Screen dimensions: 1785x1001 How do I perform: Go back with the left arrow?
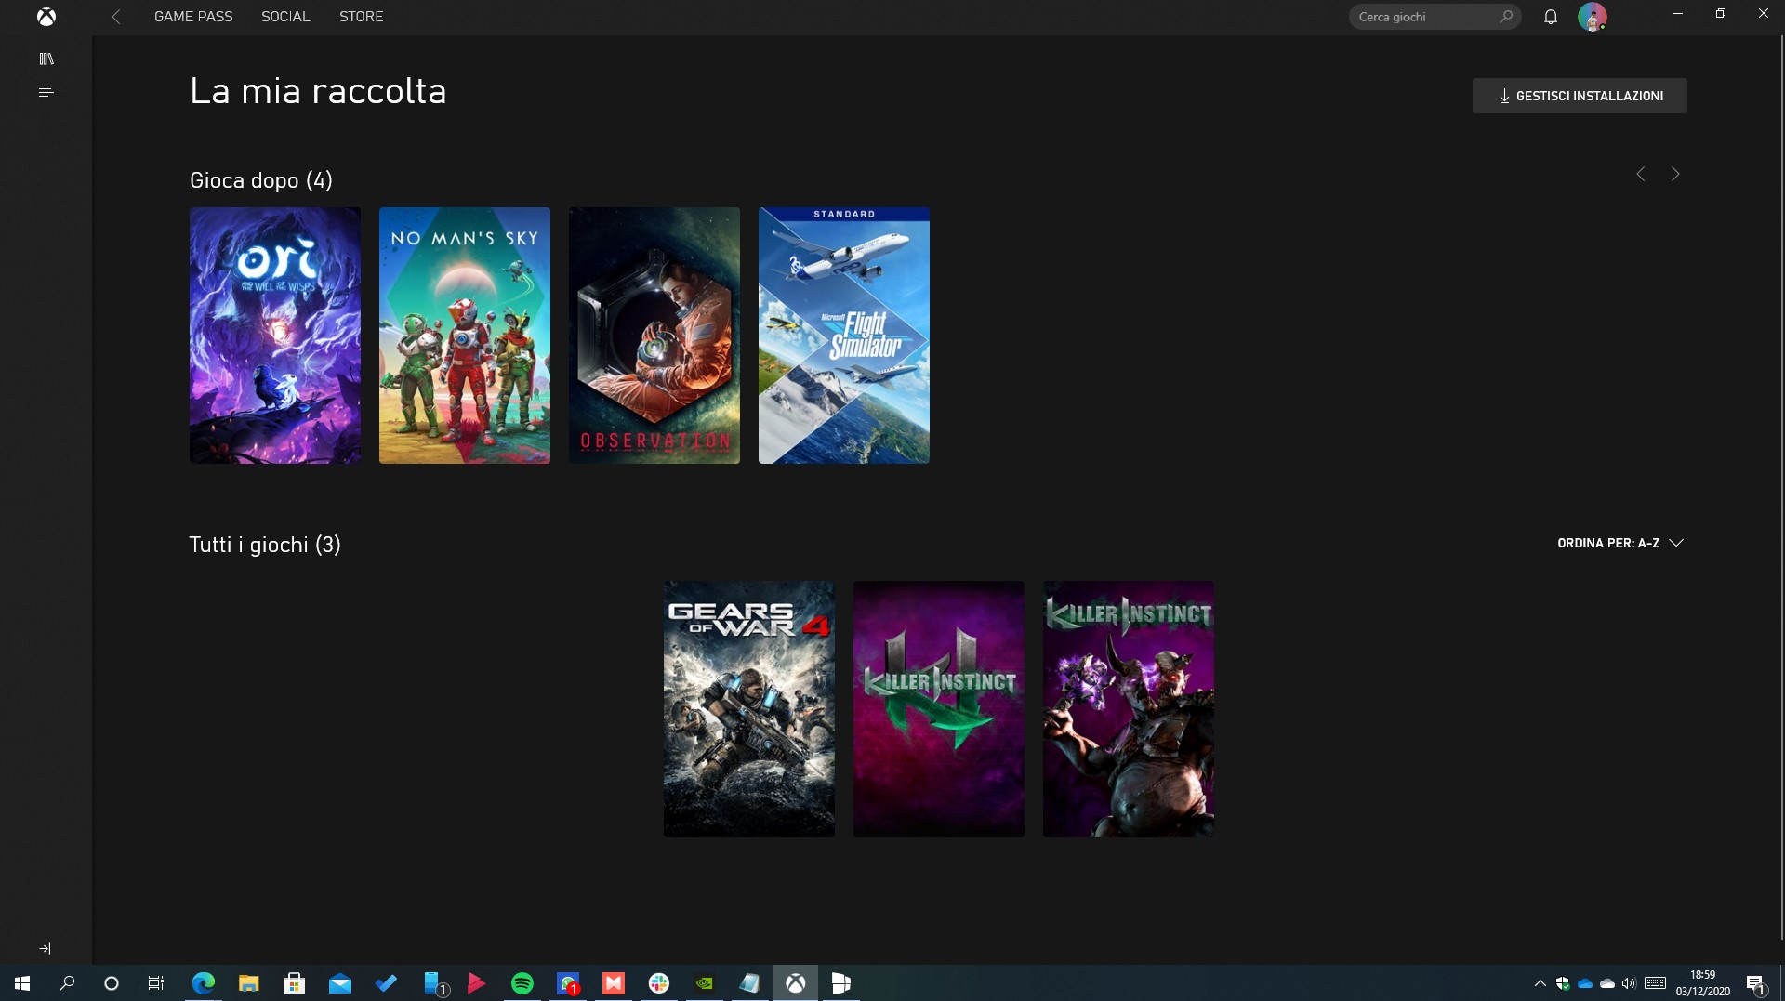tap(116, 17)
